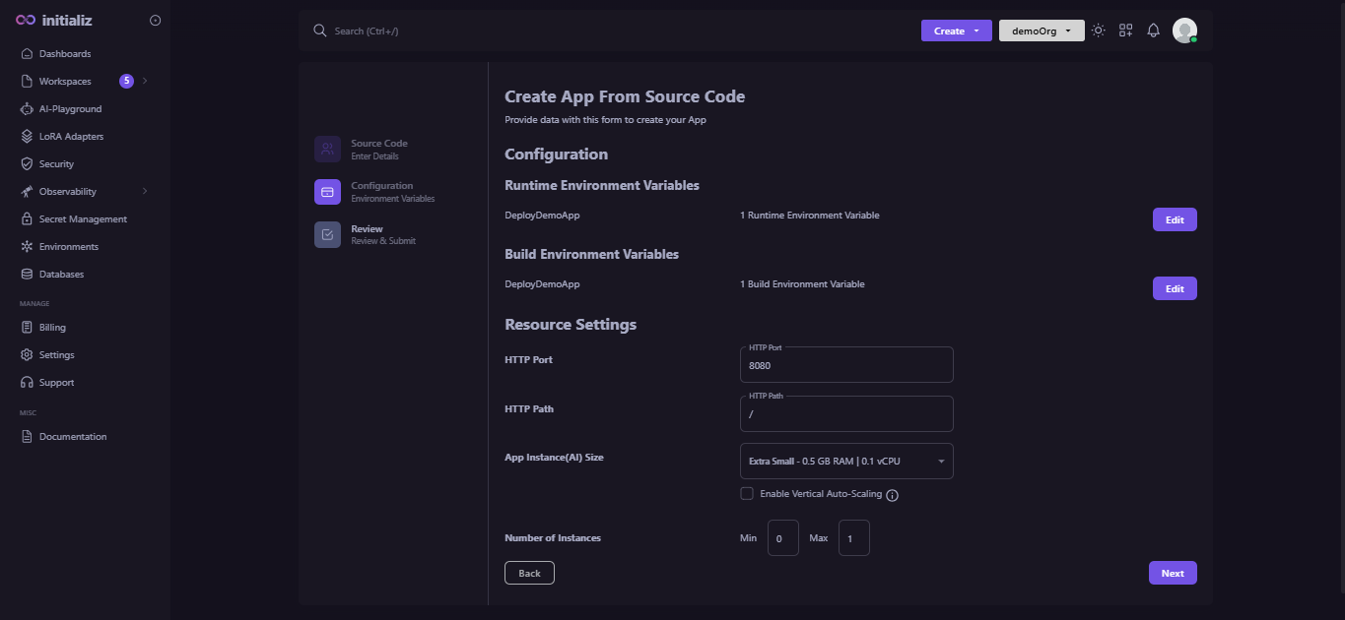Image resolution: width=1345 pixels, height=620 pixels.
Task: Show info for Vertical Auto-Scaling
Action: click(893, 495)
